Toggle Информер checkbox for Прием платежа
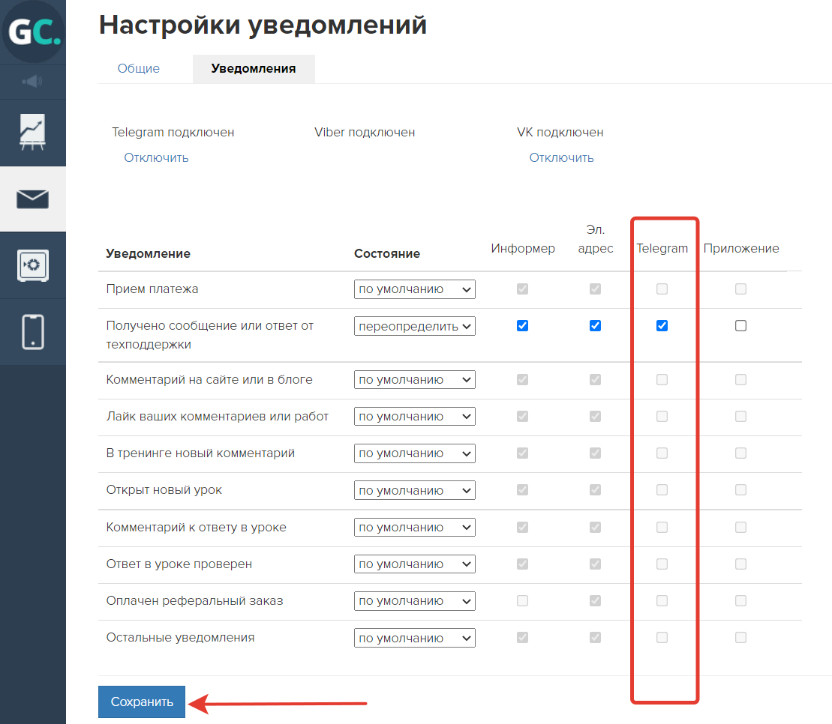 (523, 289)
